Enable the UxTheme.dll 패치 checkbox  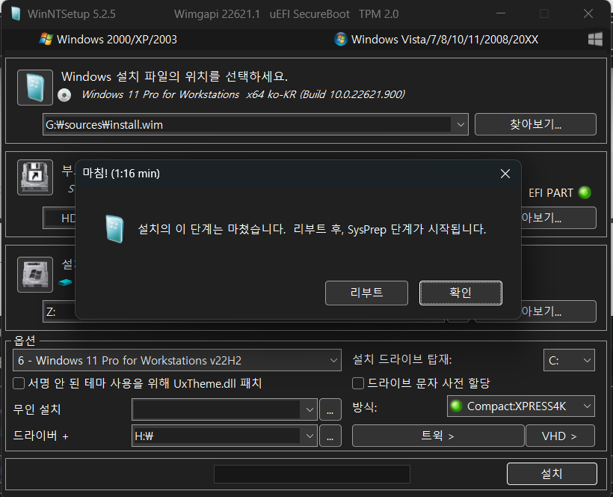click(19, 383)
